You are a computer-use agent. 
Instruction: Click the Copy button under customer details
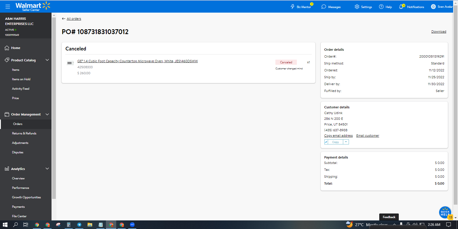(x=335, y=142)
